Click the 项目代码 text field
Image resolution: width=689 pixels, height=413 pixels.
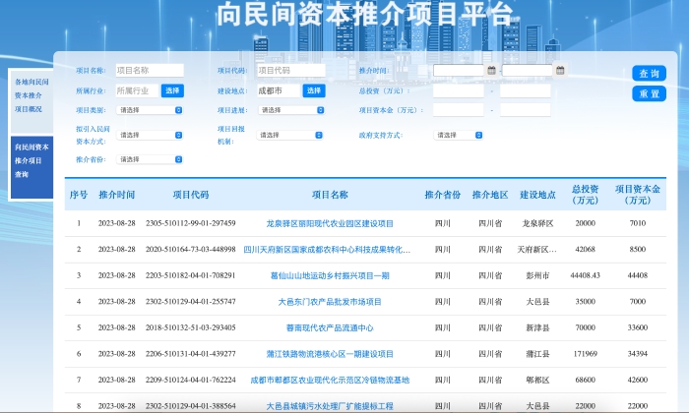[286, 71]
